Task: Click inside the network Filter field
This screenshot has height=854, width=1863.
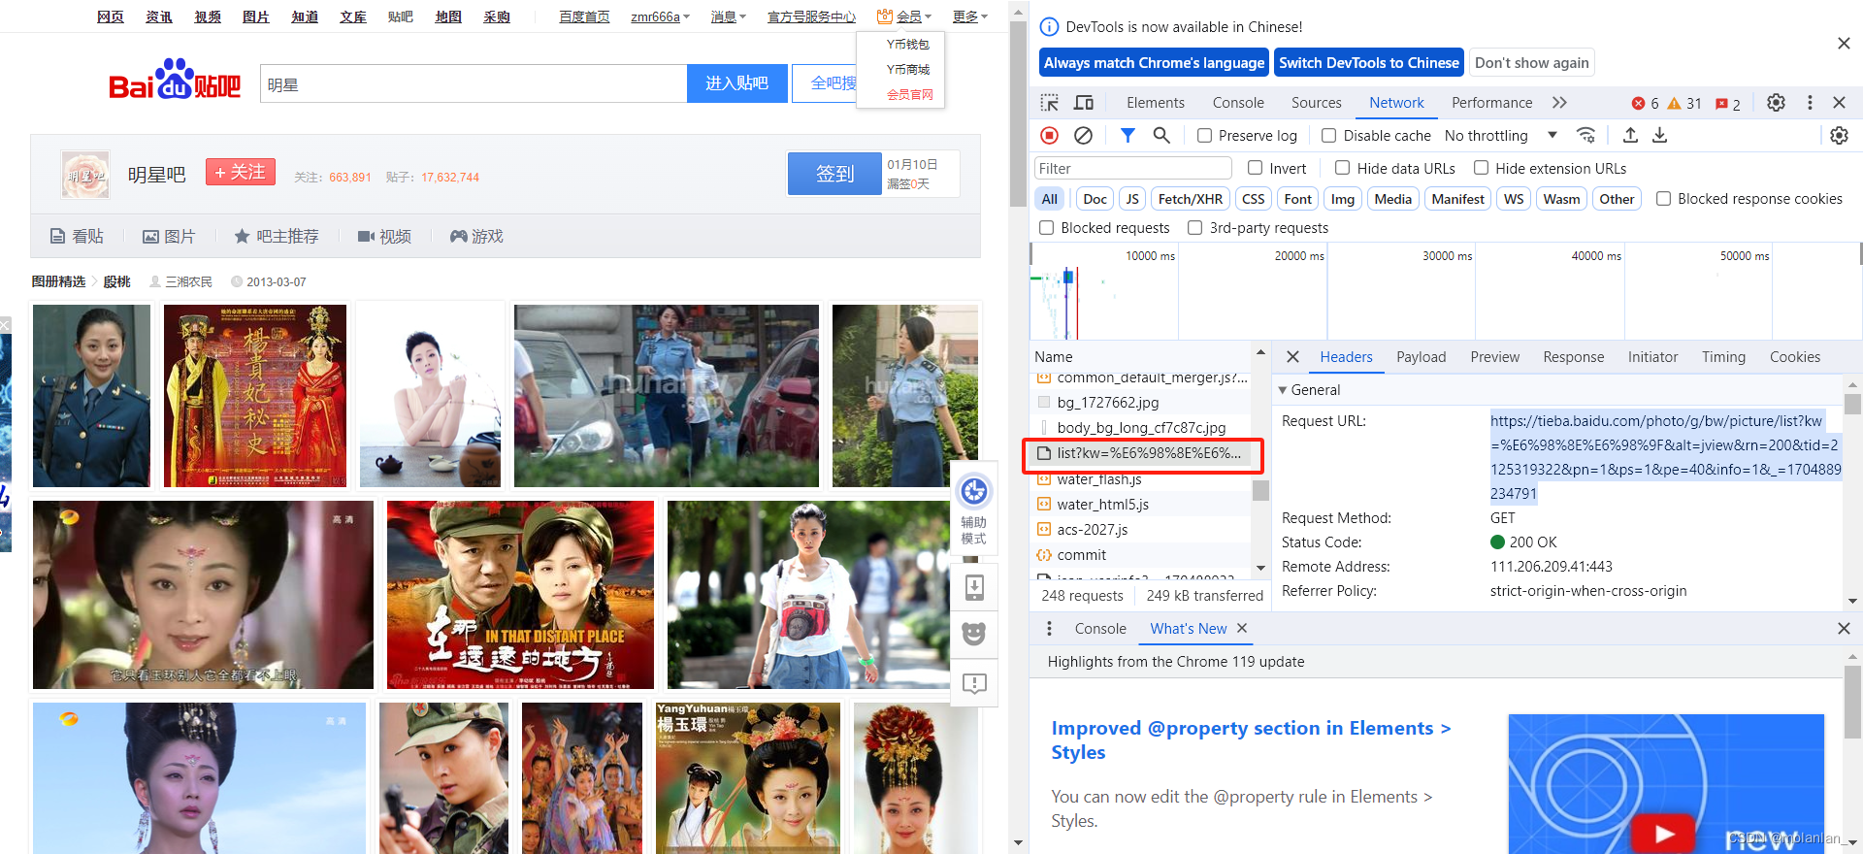Action: coord(1132,168)
